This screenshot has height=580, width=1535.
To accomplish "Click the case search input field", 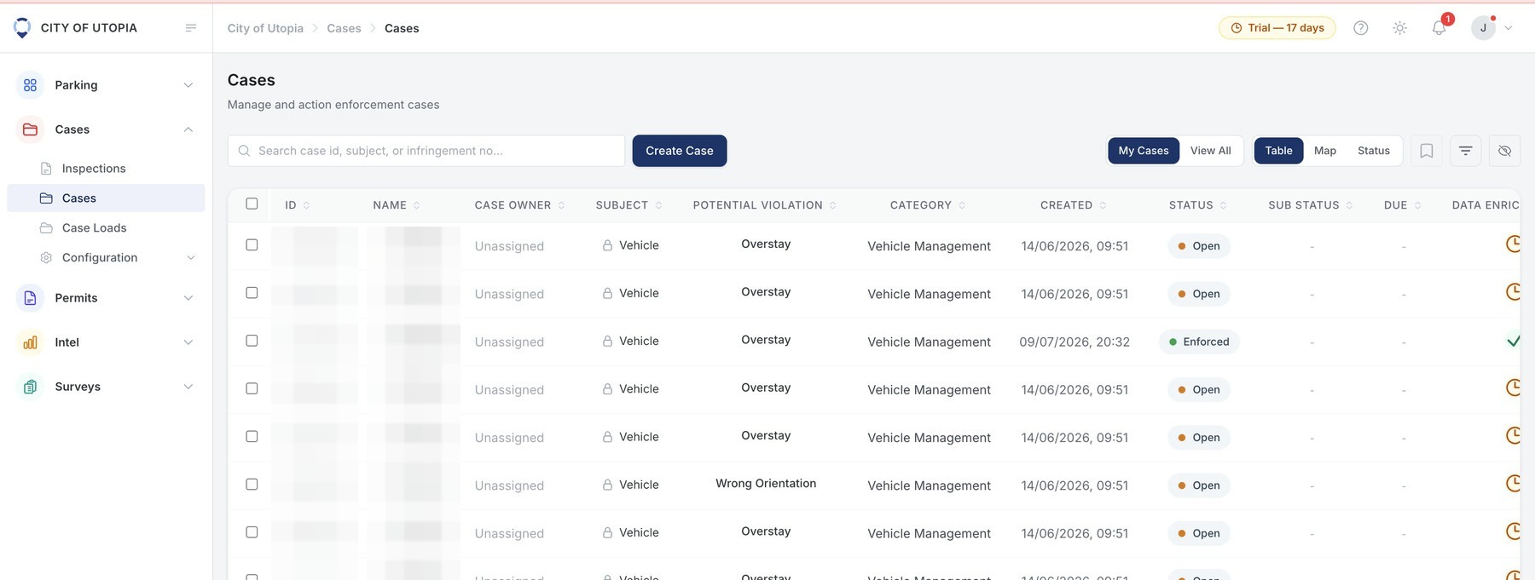I will coord(426,151).
